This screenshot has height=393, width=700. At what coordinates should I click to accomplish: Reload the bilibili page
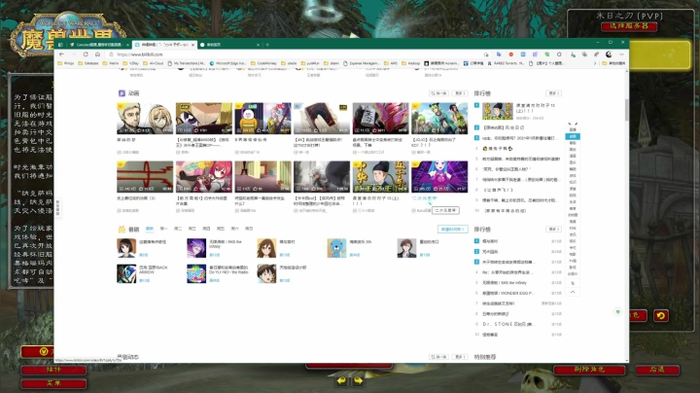pyautogui.click(x=86, y=54)
